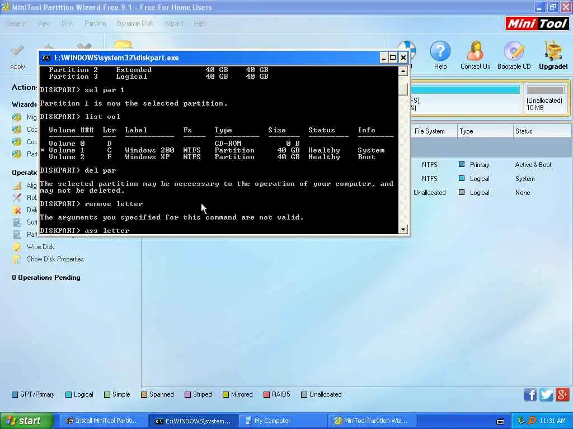The image size is (573, 429).
Task: Click the Apply checkmark toolbar icon
Action: [x=17, y=50]
